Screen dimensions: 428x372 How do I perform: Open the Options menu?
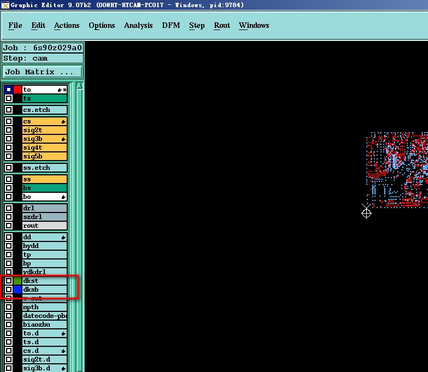pyautogui.click(x=102, y=25)
